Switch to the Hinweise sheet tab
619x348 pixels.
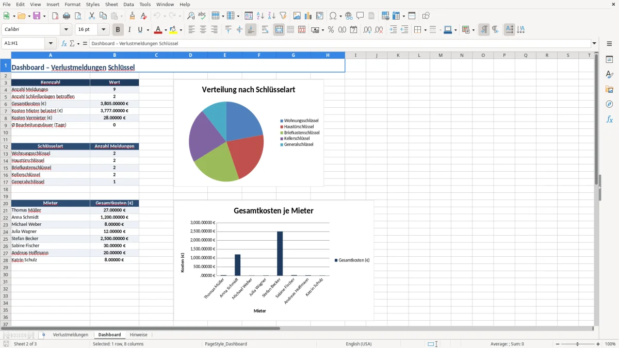pyautogui.click(x=138, y=335)
